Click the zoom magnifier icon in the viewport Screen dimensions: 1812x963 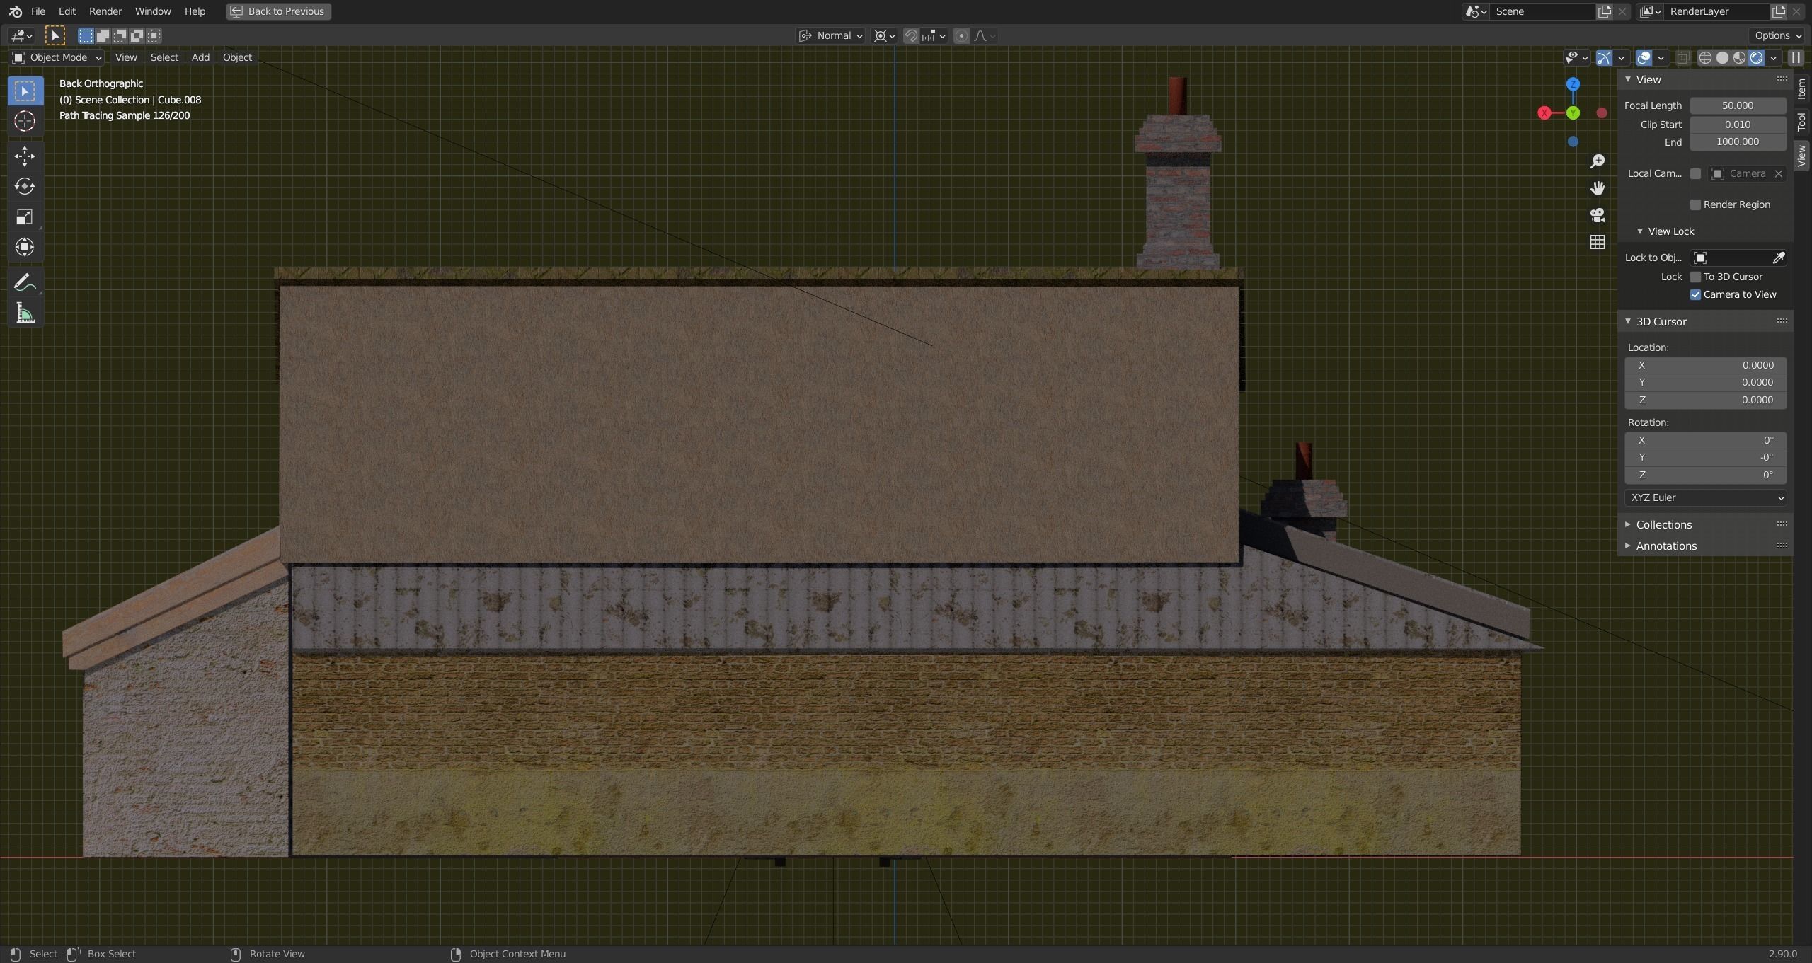click(x=1597, y=161)
